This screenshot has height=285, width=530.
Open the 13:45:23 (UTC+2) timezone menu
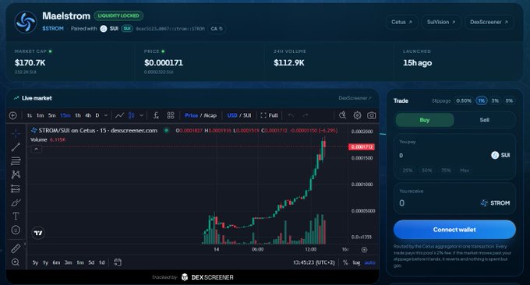click(313, 262)
